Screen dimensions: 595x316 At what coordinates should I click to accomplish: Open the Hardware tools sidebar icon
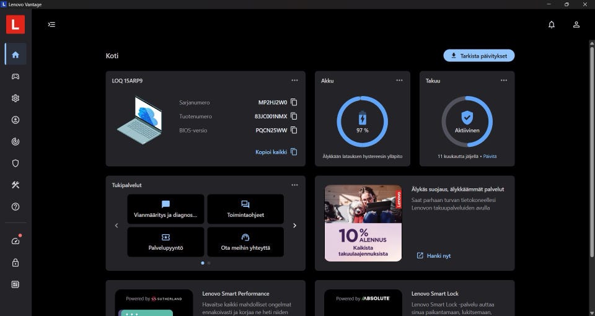coord(15,185)
